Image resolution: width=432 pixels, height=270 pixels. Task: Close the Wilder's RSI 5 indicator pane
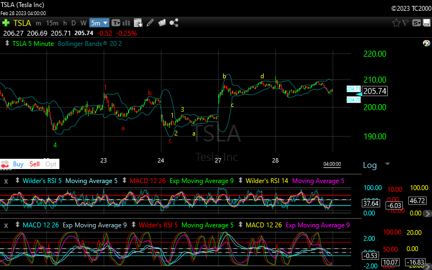point(6,181)
